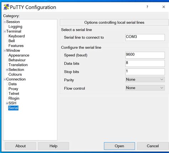Screen dimensions: 169x153
Task: Collapse the Connection tree node
Action: [x=5, y=79]
